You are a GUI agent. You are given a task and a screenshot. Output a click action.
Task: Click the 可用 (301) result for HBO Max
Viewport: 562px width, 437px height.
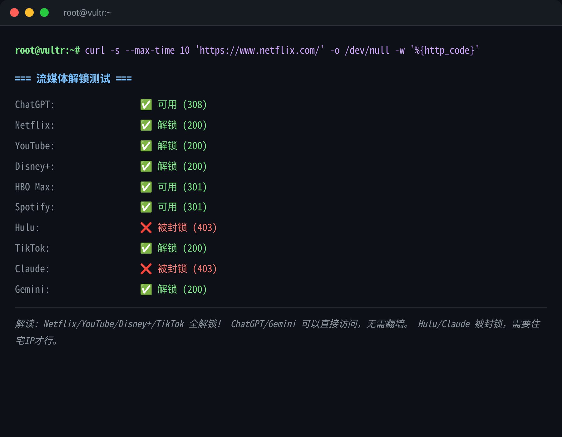[x=182, y=187]
